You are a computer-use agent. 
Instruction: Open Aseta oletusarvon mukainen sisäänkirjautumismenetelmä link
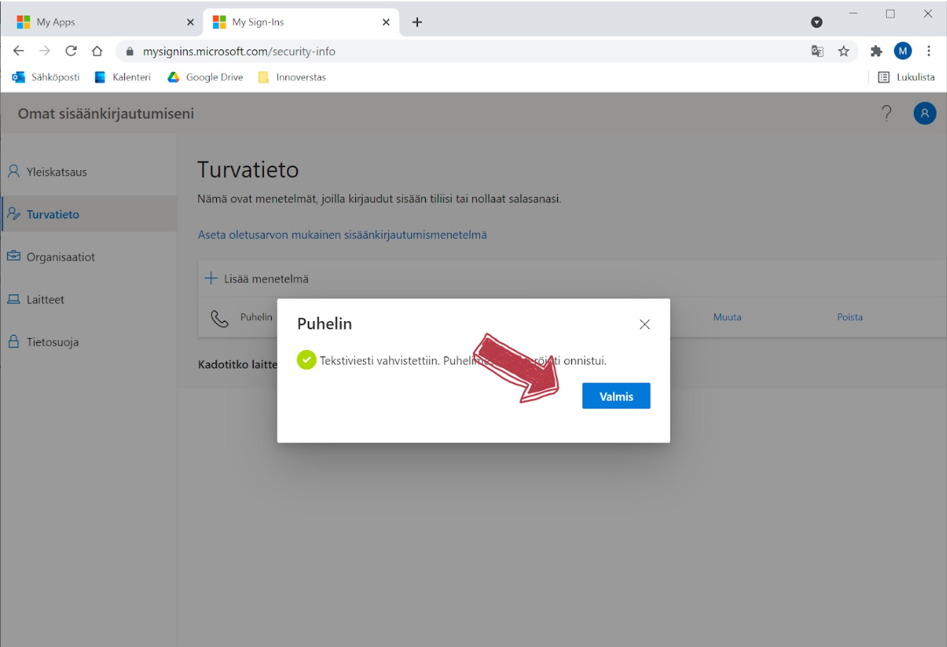click(x=343, y=235)
